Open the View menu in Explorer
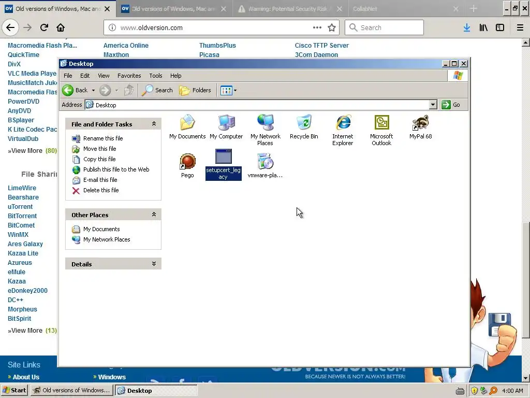 coord(104,76)
